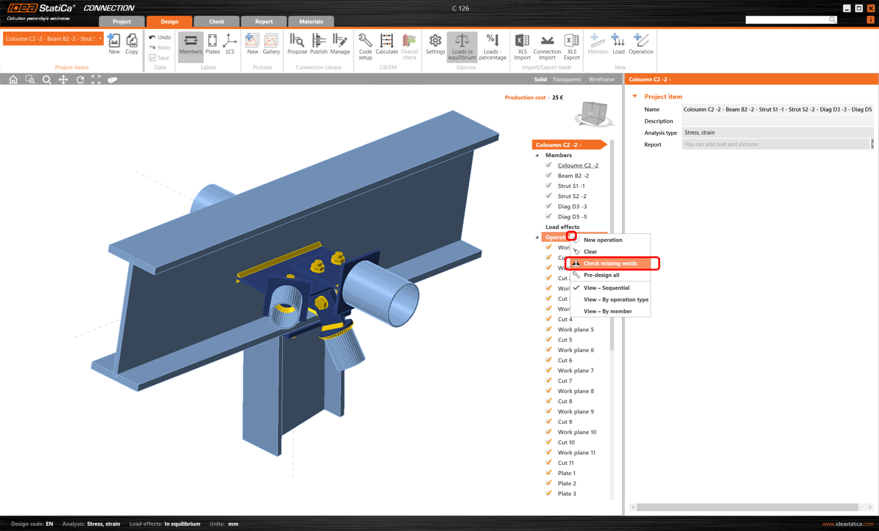The image size is (879, 531).
Task: Open www.ideastatica.com link
Action: tap(847, 524)
